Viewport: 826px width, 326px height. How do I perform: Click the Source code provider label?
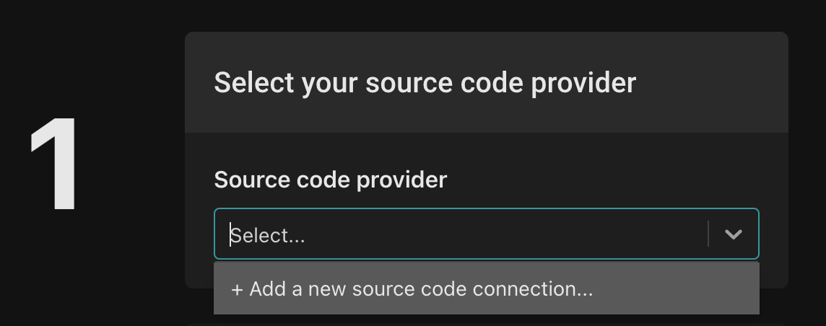tap(330, 180)
